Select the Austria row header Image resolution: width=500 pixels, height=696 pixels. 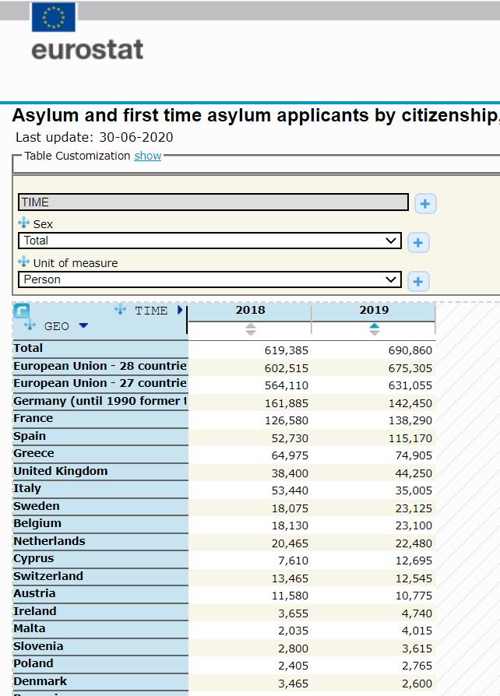pyautogui.click(x=100, y=594)
